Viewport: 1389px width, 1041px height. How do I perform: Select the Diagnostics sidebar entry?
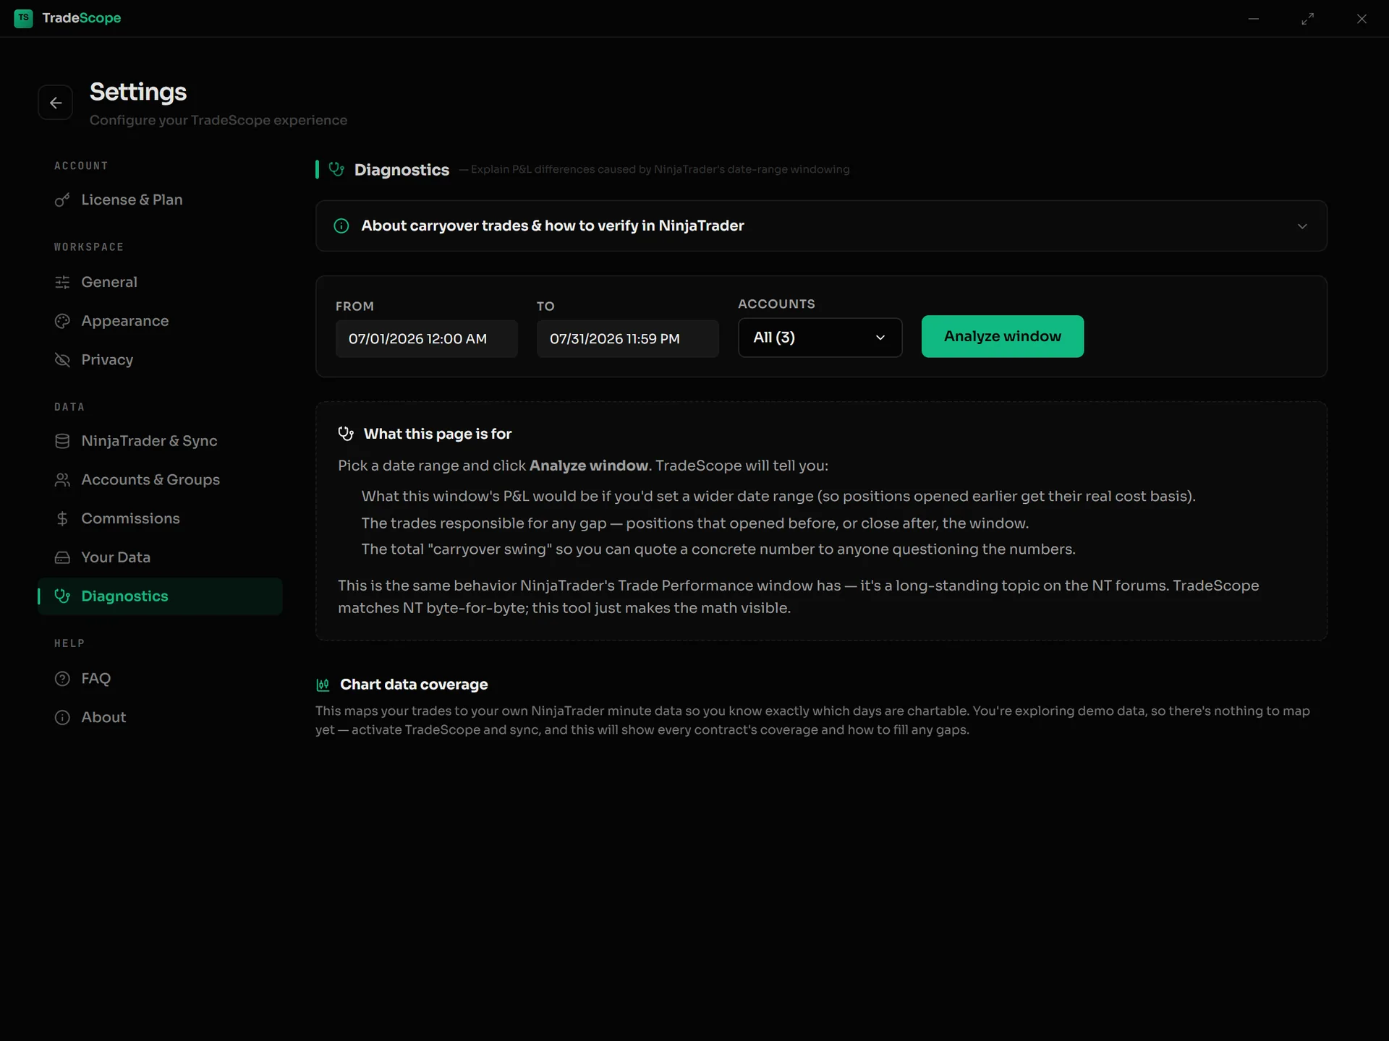[160, 596]
